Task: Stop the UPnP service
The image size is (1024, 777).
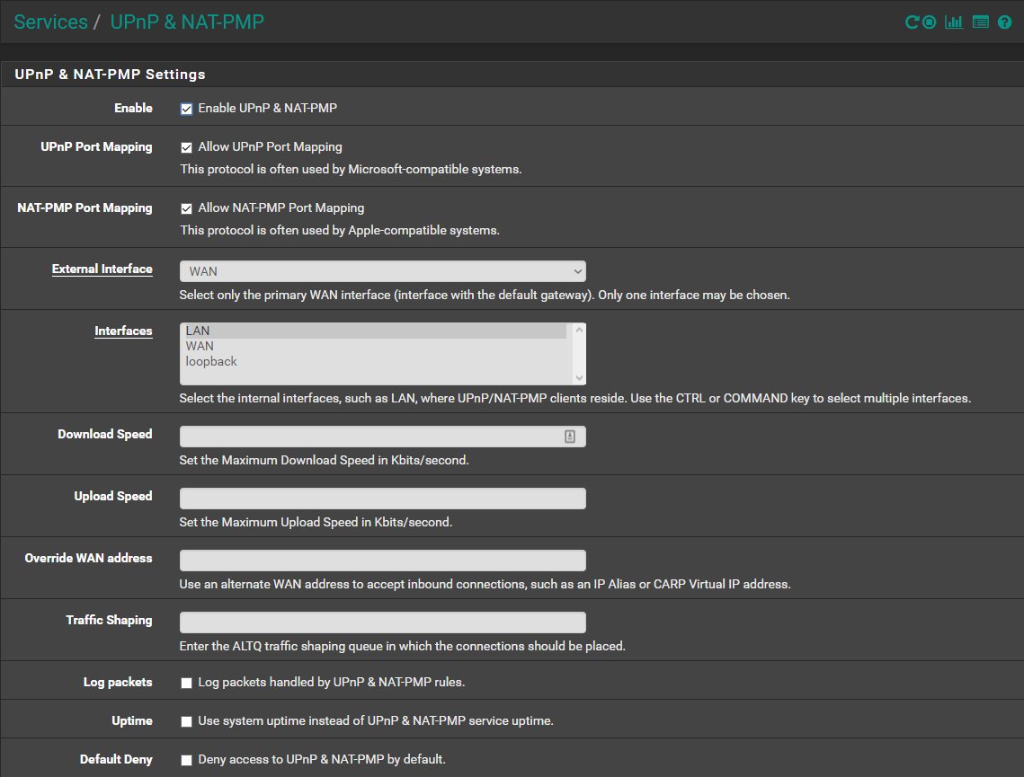Action: click(930, 22)
